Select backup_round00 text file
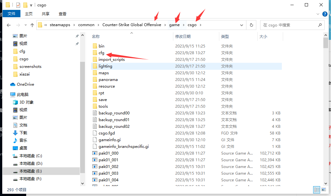The width and height of the screenshot is (331, 196). [114, 113]
